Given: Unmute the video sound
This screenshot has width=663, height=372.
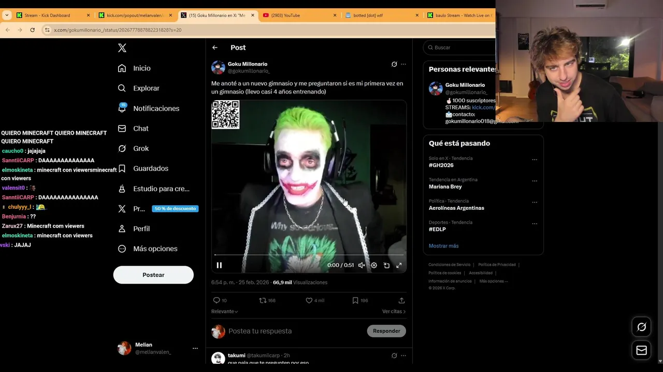Looking at the screenshot, I should tap(362, 265).
